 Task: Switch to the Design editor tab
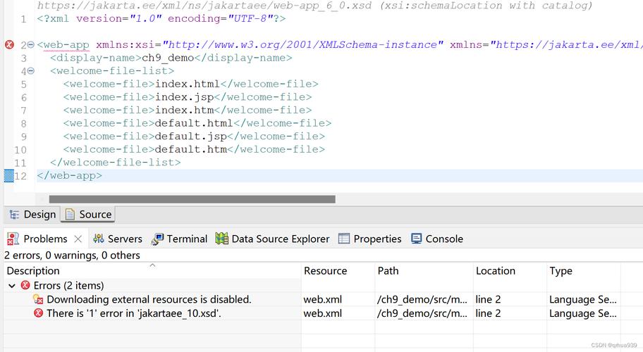click(32, 215)
